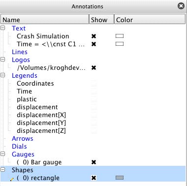Select the Arrows category
This screenshot has width=187, height=186.
point(23,139)
